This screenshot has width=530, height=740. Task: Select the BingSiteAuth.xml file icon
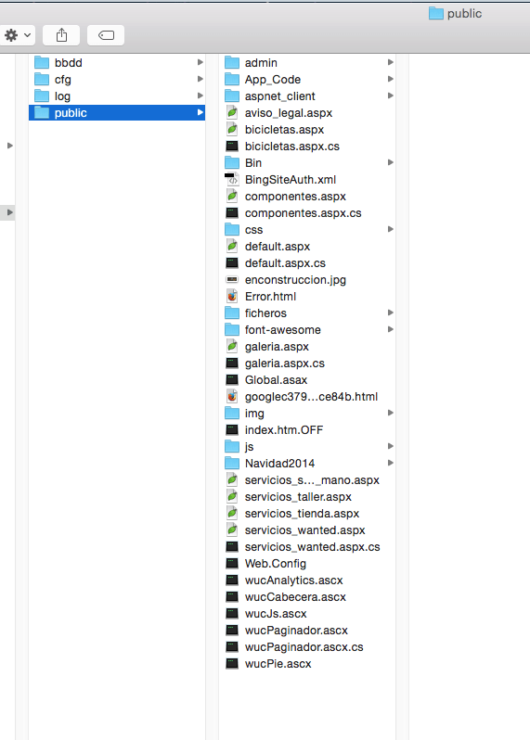point(231,179)
